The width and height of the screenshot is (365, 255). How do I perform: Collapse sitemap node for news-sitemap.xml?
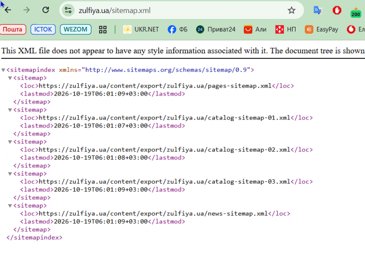pyautogui.click(x=10, y=206)
